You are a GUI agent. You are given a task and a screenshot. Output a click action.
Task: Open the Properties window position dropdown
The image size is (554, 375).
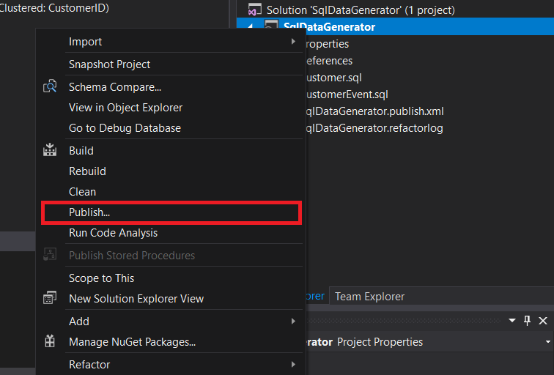[x=512, y=321]
